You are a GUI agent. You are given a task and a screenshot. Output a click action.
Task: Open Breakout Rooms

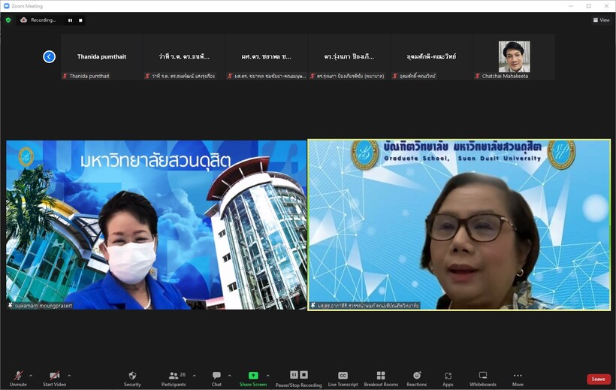(x=381, y=376)
